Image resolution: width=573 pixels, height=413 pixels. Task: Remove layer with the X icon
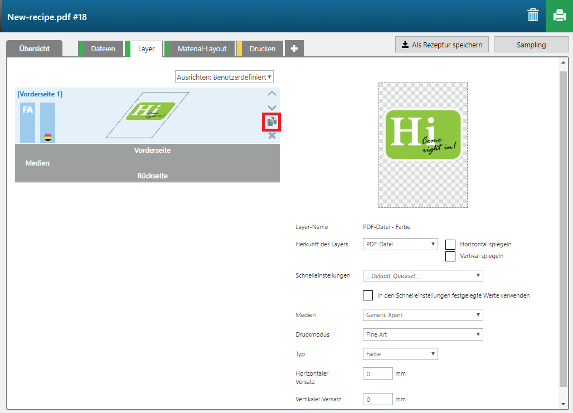point(272,135)
